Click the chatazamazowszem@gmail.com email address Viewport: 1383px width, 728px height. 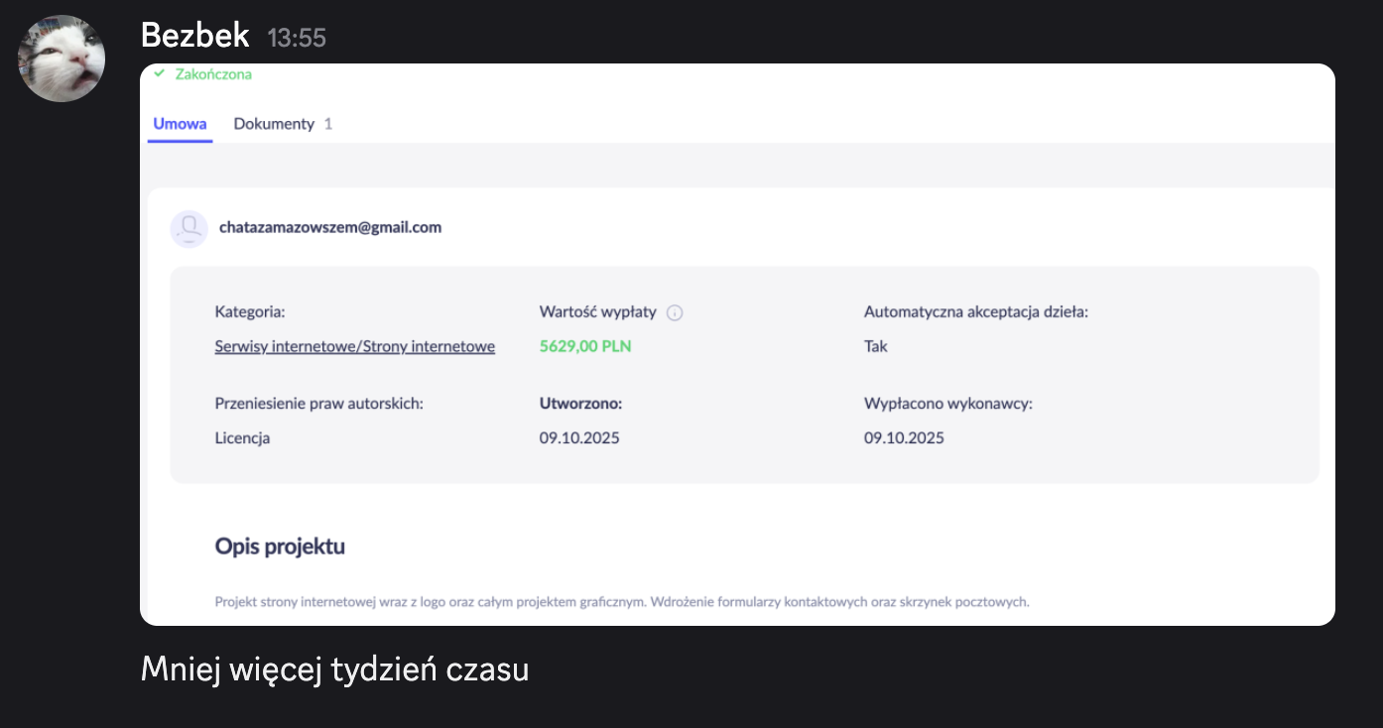330,227
